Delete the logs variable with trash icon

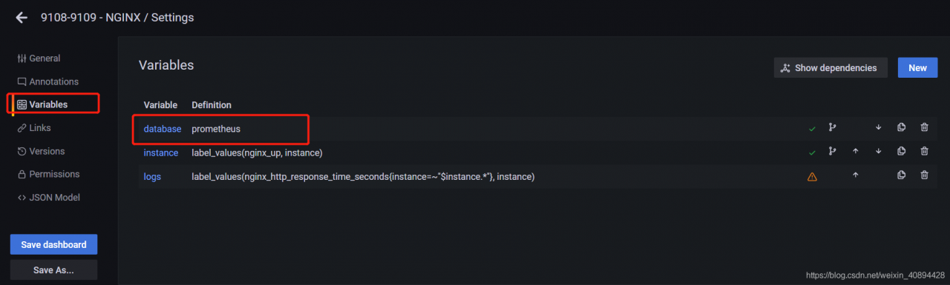point(924,175)
